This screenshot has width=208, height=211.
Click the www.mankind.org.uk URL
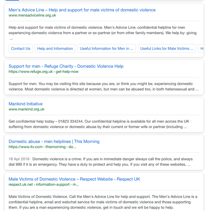tap(26, 109)
